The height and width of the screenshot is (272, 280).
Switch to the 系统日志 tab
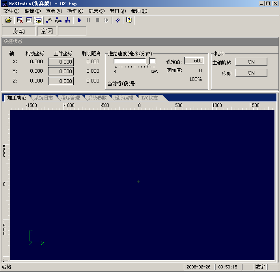(43, 98)
